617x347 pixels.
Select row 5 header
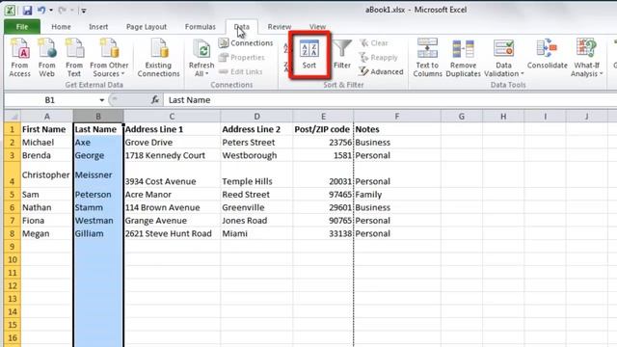13,195
